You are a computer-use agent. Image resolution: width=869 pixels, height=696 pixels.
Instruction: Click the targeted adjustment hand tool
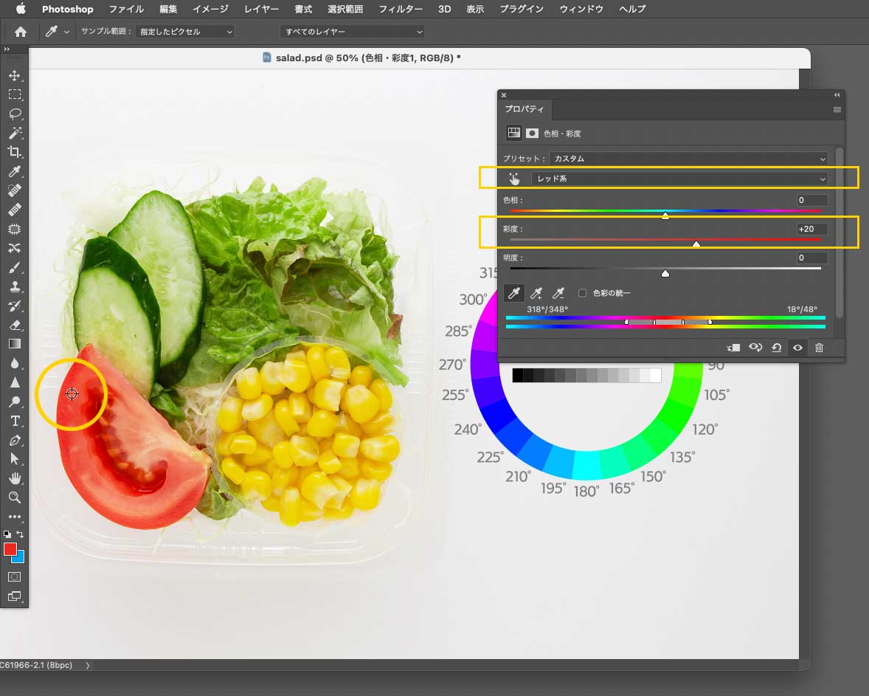pyautogui.click(x=514, y=179)
